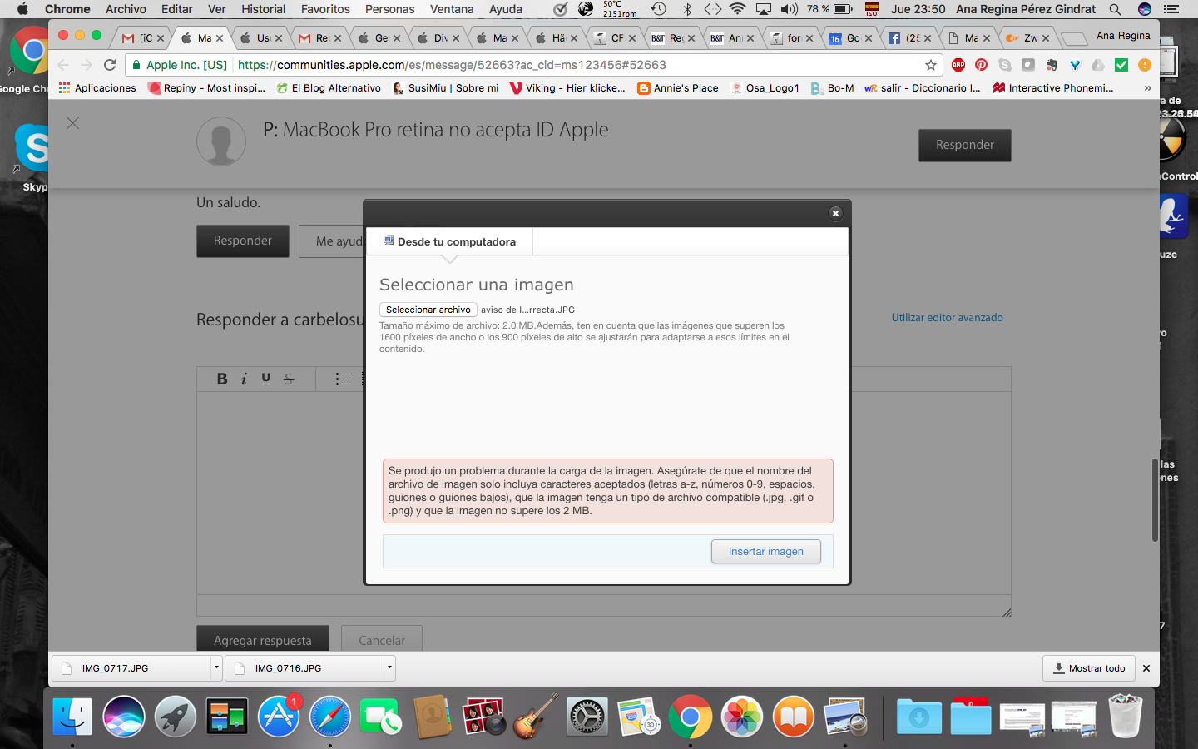Viewport: 1198px width, 749px height.
Task: Click the Responder button in the page header
Action: click(x=965, y=145)
